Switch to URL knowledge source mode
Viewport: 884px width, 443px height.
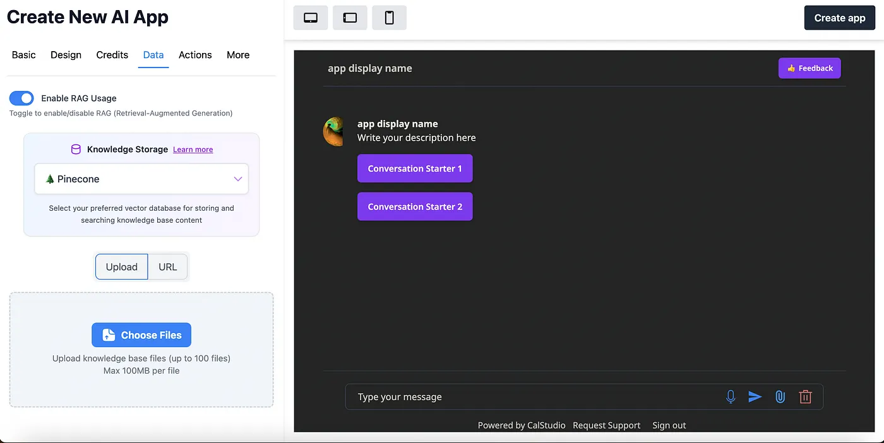[x=167, y=266]
